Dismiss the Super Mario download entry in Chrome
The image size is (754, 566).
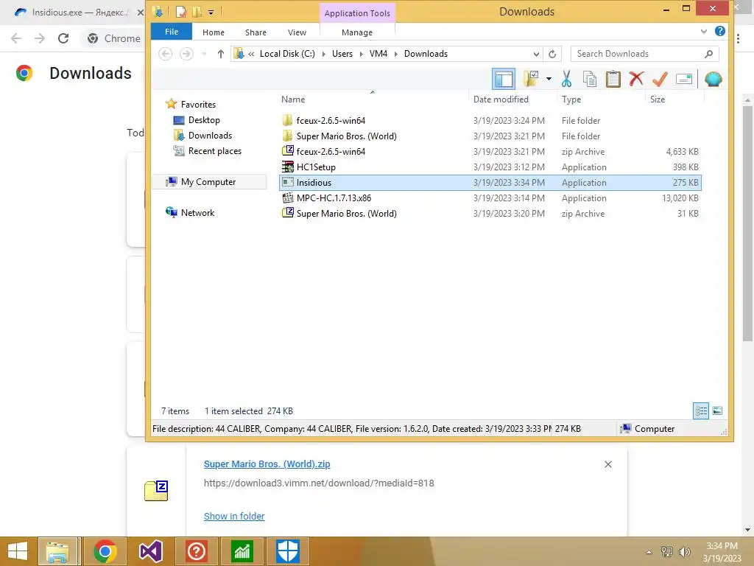point(607,464)
